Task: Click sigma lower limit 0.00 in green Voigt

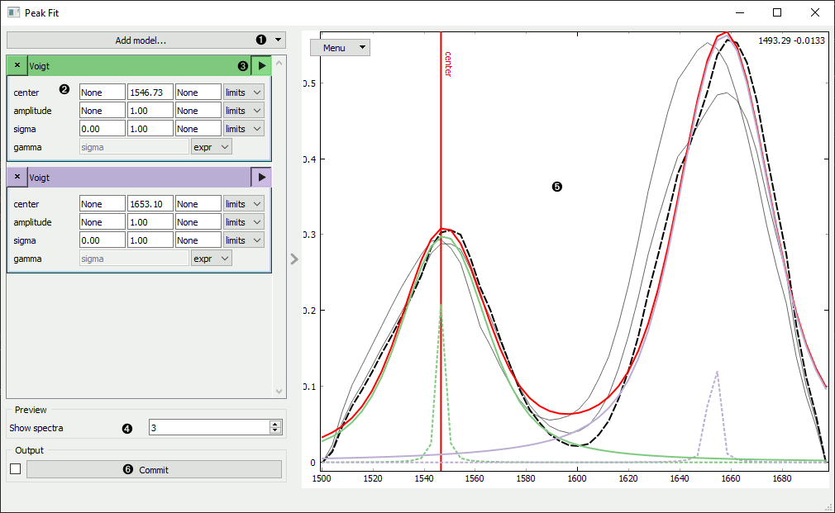Action: [103, 128]
